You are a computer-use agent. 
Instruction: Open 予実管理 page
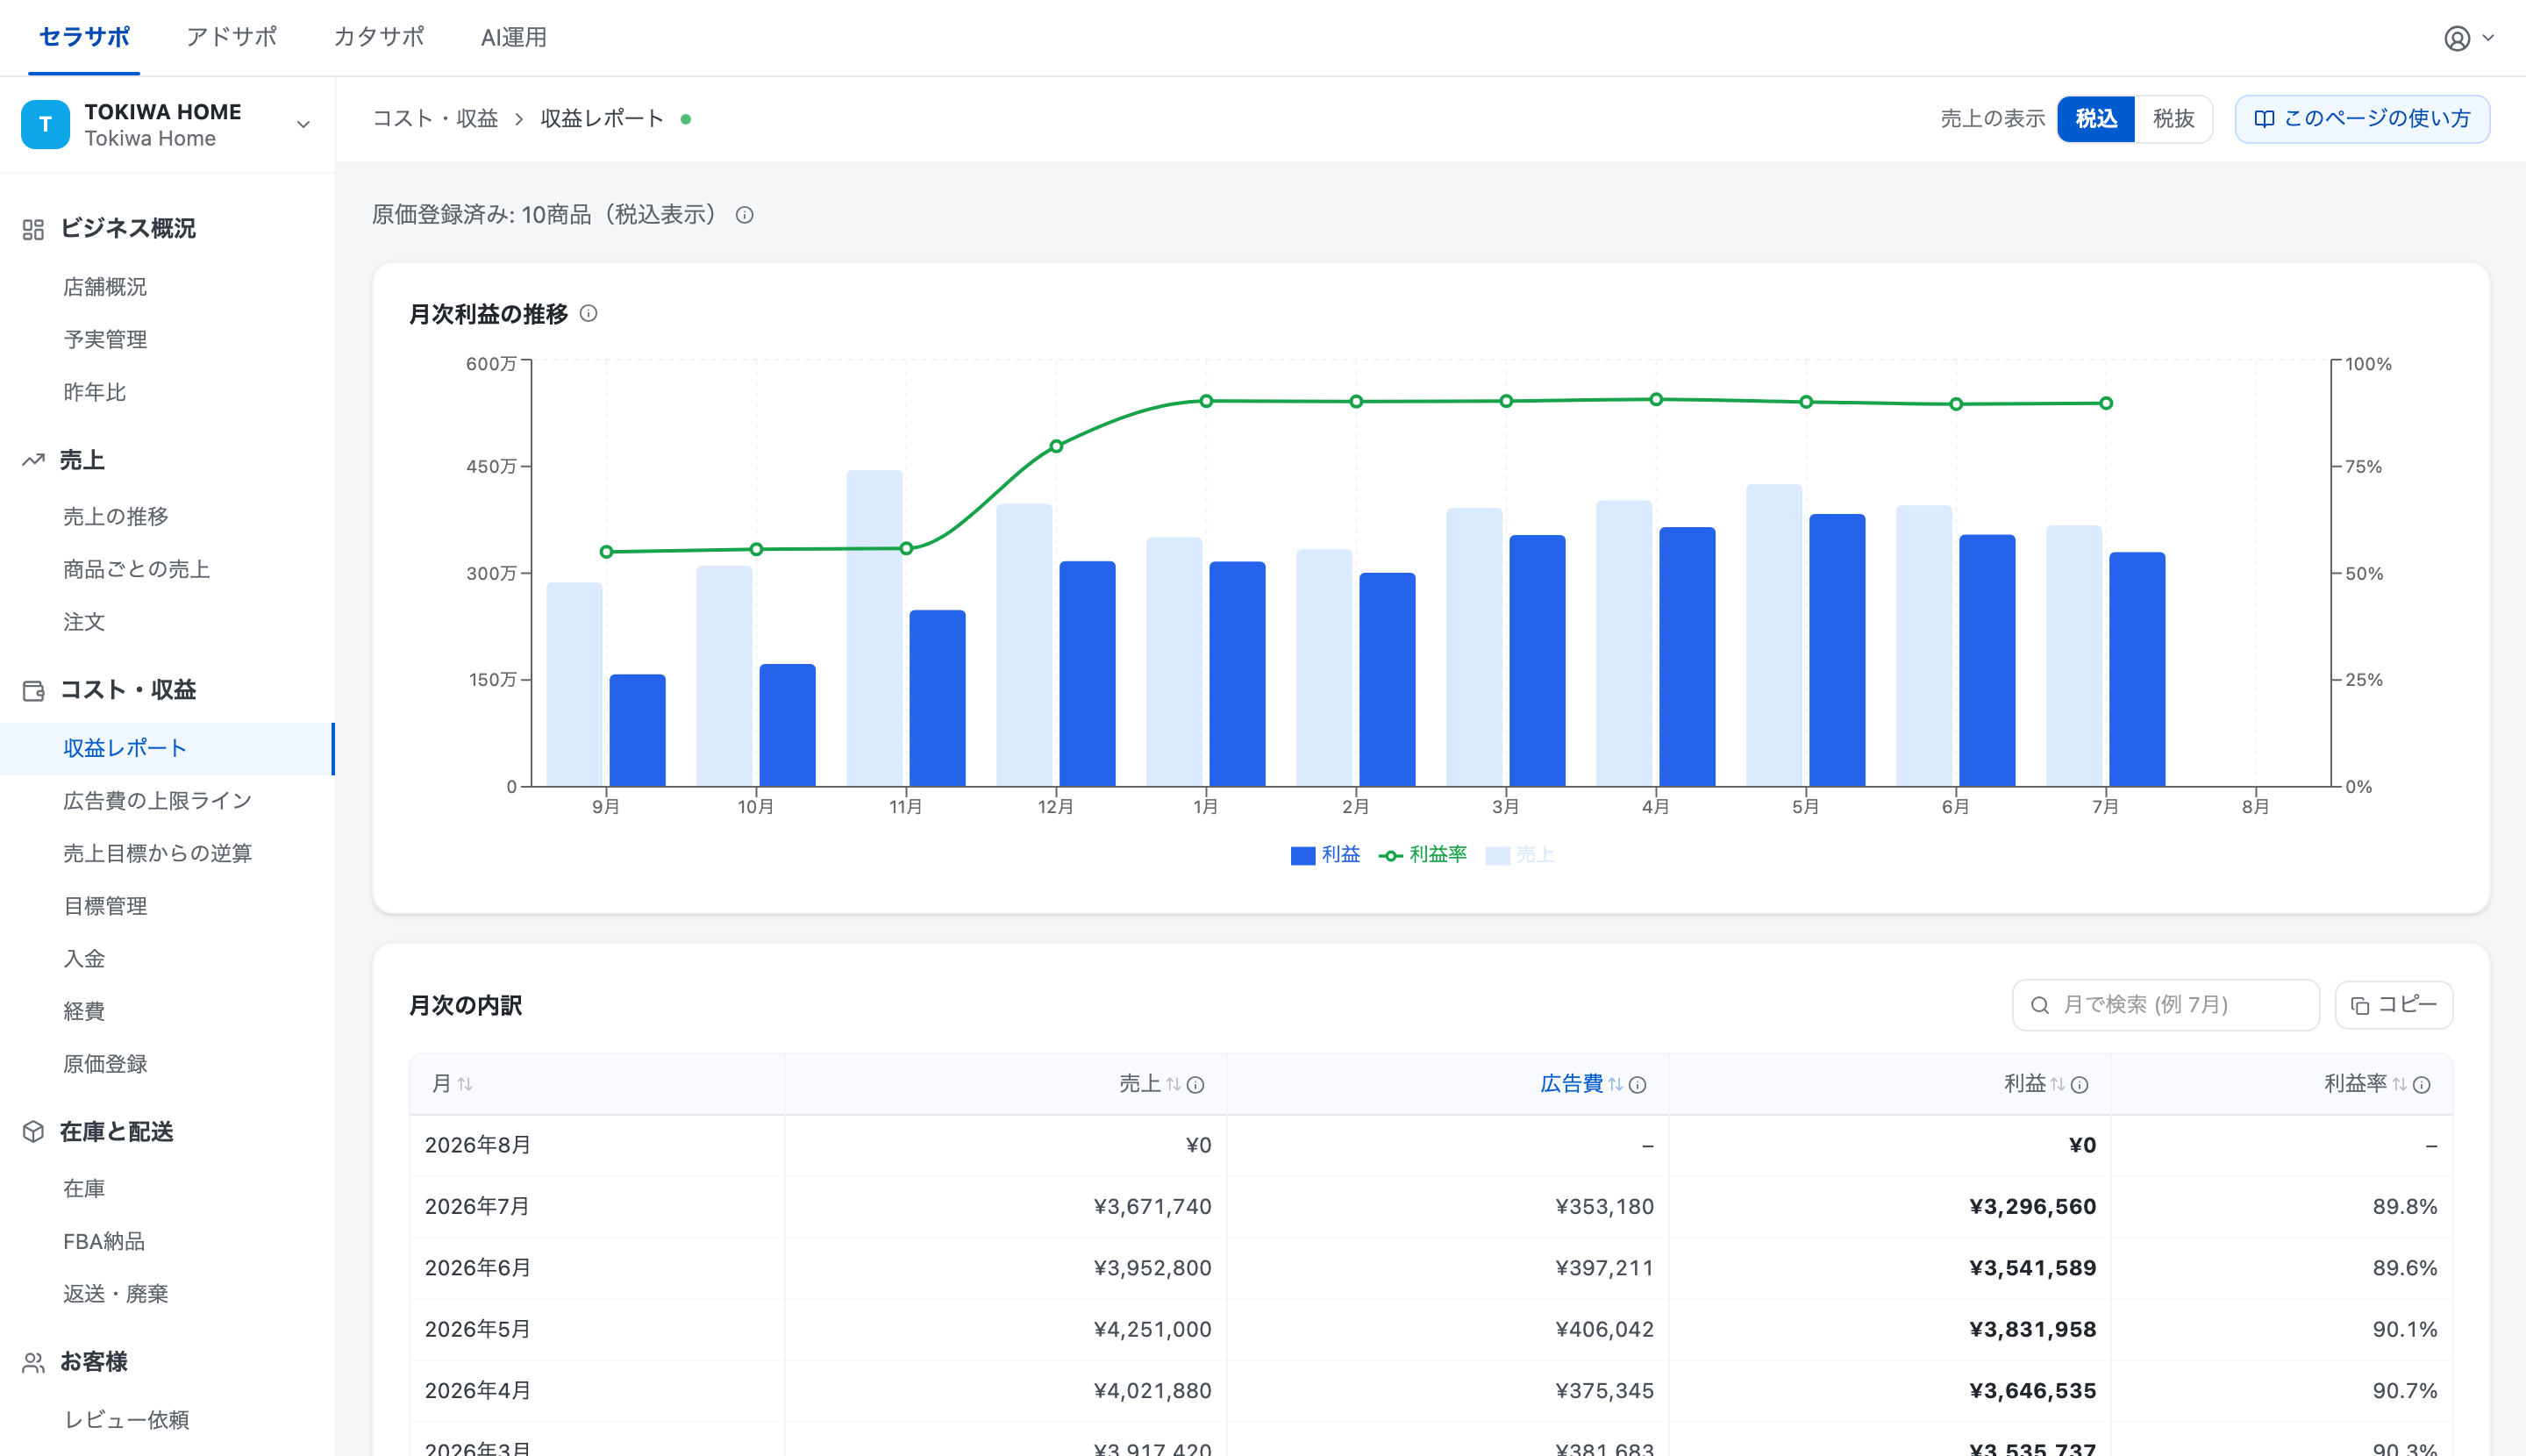(x=105, y=340)
